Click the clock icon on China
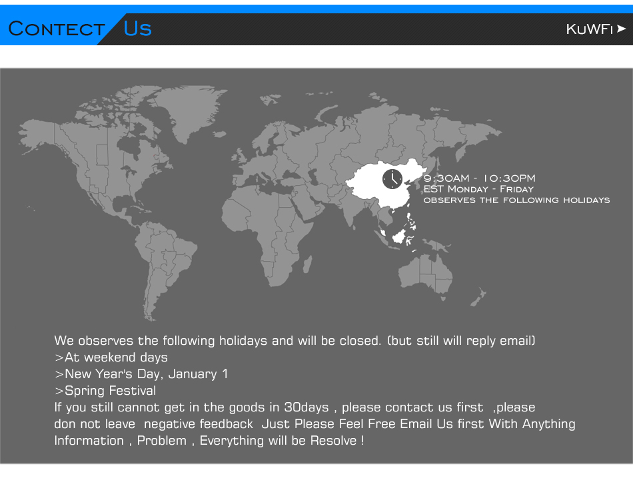 (x=392, y=179)
